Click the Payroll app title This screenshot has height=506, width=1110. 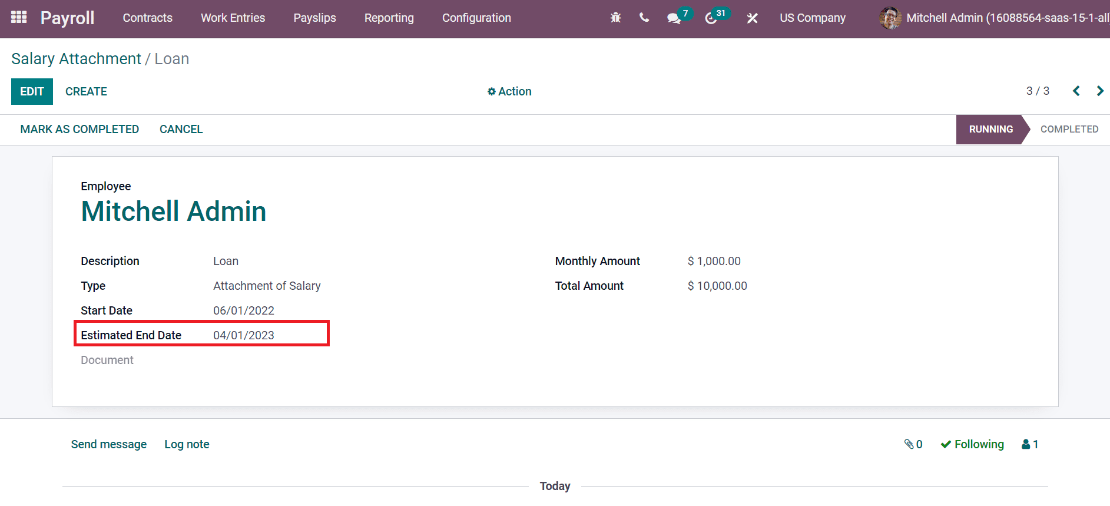67,18
